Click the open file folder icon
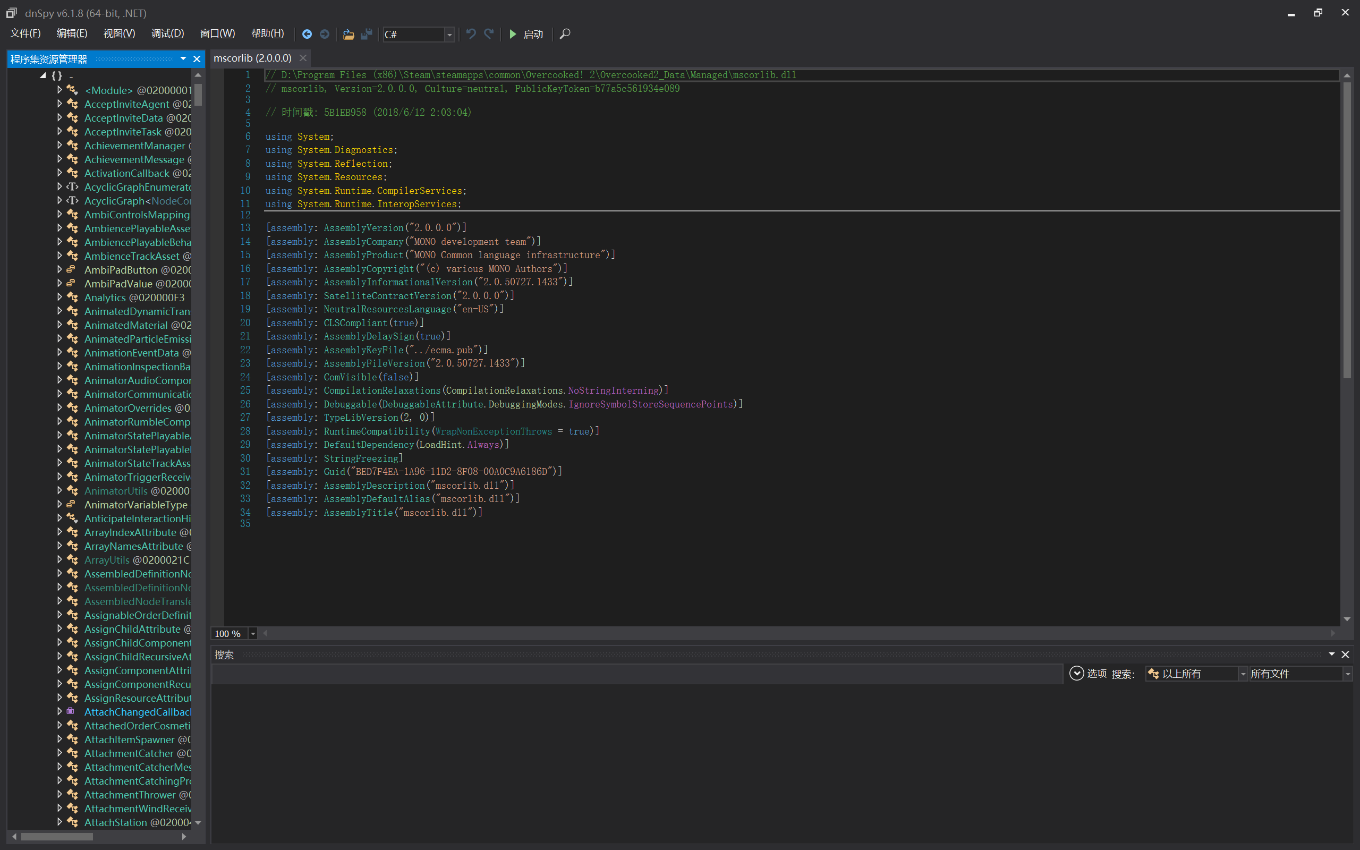This screenshot has width=1360, height=850. click(348, 35)
